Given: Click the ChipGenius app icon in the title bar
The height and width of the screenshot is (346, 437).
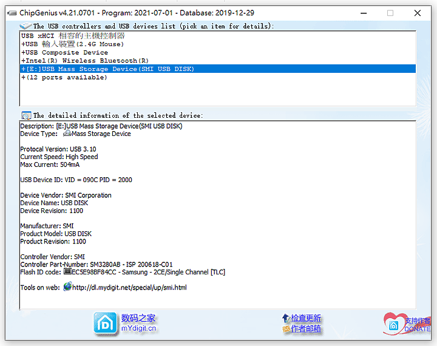Looking at the screenshot, I should click(12, 13).
